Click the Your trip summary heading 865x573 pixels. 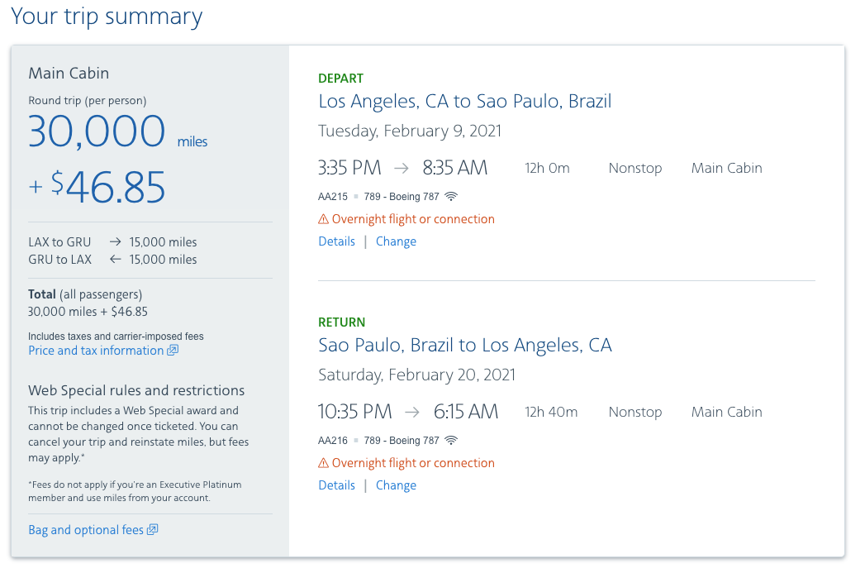107,17
